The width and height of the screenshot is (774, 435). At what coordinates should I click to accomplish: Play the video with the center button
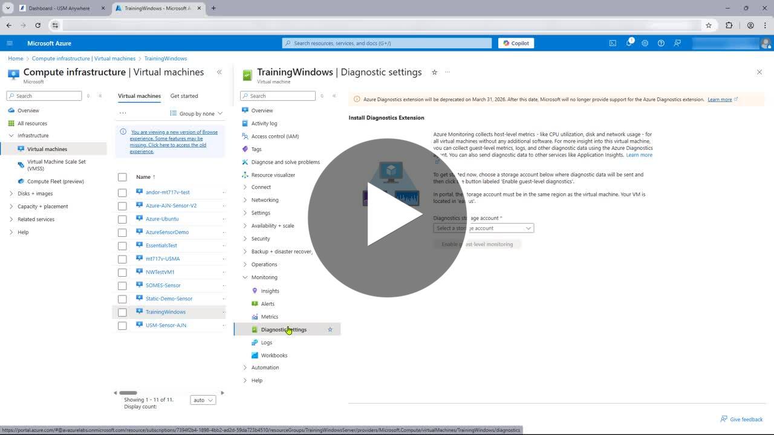tap(387, 217)
